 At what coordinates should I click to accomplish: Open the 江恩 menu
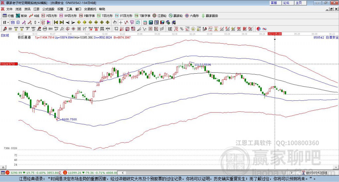pyautogui.click(x=36, y=9)
